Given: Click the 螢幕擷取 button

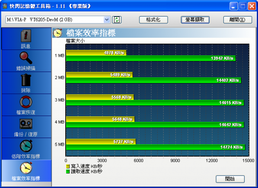Looking at the screenshot, I should point(195,20).
